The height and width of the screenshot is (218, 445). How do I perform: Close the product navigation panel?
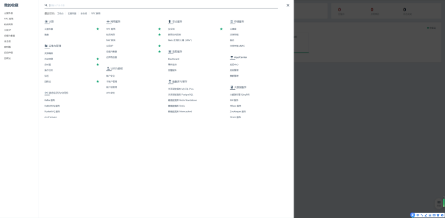288,5
